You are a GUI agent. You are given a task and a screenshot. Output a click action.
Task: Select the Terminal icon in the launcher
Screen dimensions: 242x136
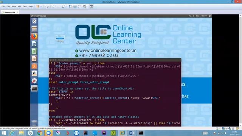34,88
